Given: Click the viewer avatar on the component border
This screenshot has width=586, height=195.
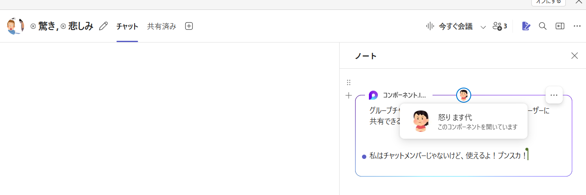Looking at the screenshot, I should (463, 95).
